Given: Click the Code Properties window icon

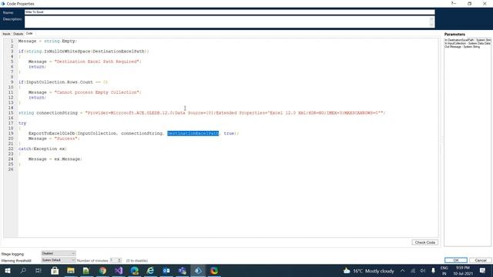Looking at the screenshot, I should (3, 4).
